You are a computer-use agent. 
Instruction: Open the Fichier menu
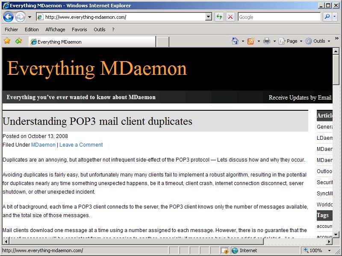(x=12, y=29)
